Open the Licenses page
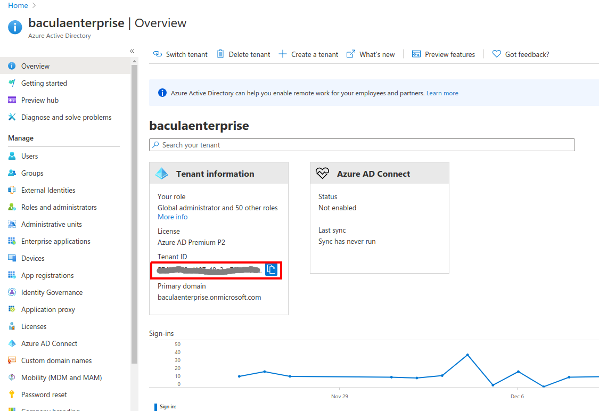 (34, 326)
